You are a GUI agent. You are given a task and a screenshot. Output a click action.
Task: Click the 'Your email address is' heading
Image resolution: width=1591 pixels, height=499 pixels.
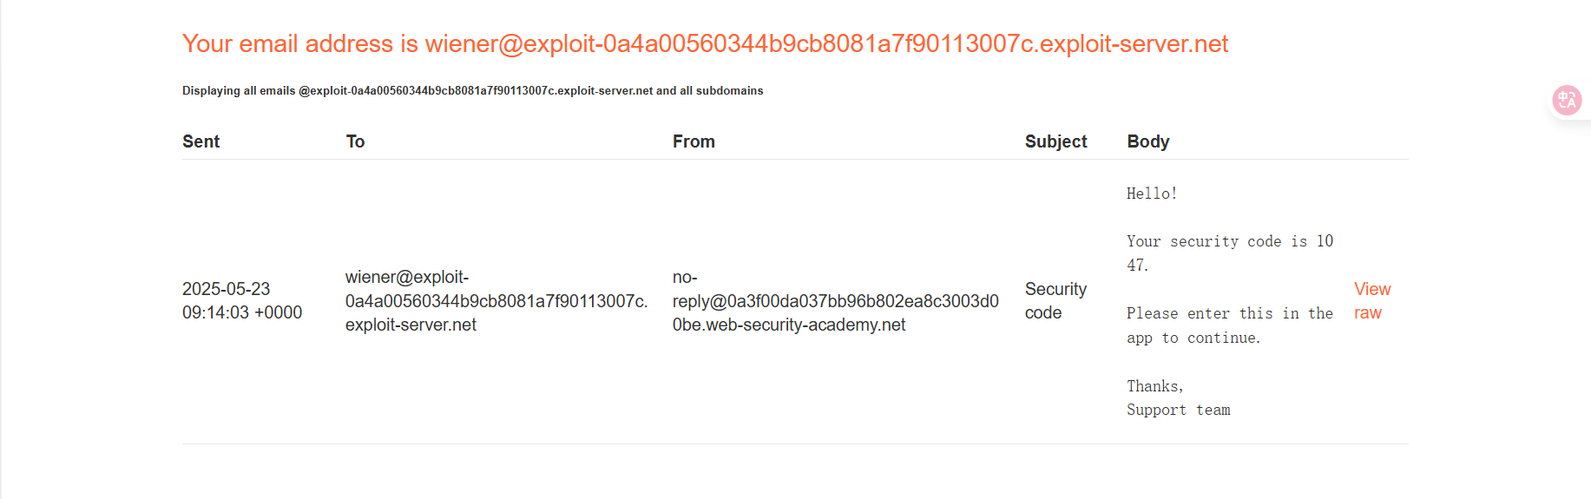[705, 43]
